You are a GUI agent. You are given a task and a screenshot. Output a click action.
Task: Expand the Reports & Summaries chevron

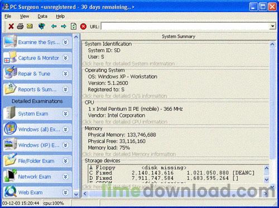point(65,90)
